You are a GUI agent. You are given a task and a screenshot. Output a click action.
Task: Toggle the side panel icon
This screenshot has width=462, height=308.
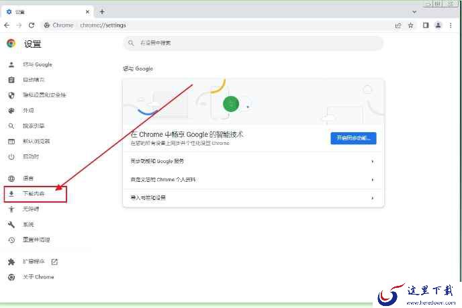pyautogui.click(x=426, y=25)
